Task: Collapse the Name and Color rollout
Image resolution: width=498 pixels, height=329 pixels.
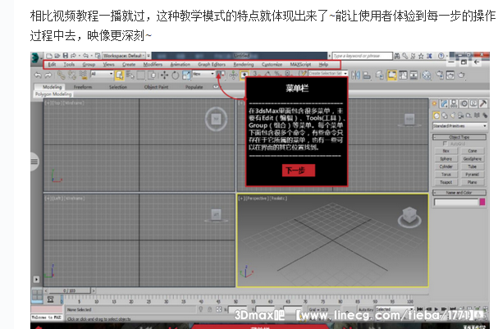Action: coord(459,193)
